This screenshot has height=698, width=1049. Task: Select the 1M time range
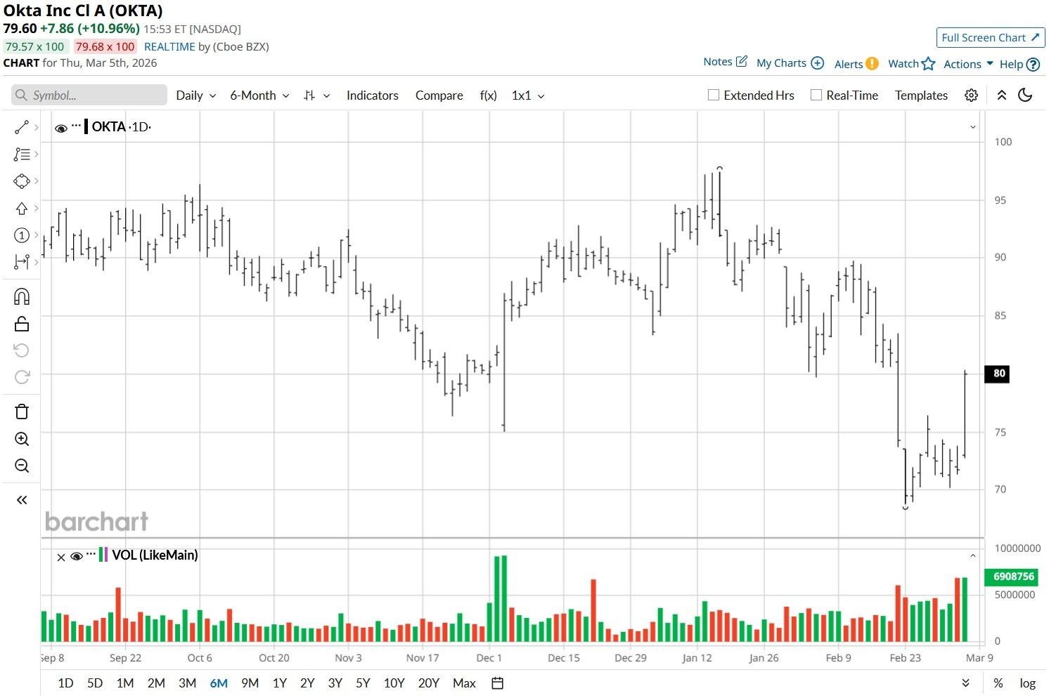125,683
